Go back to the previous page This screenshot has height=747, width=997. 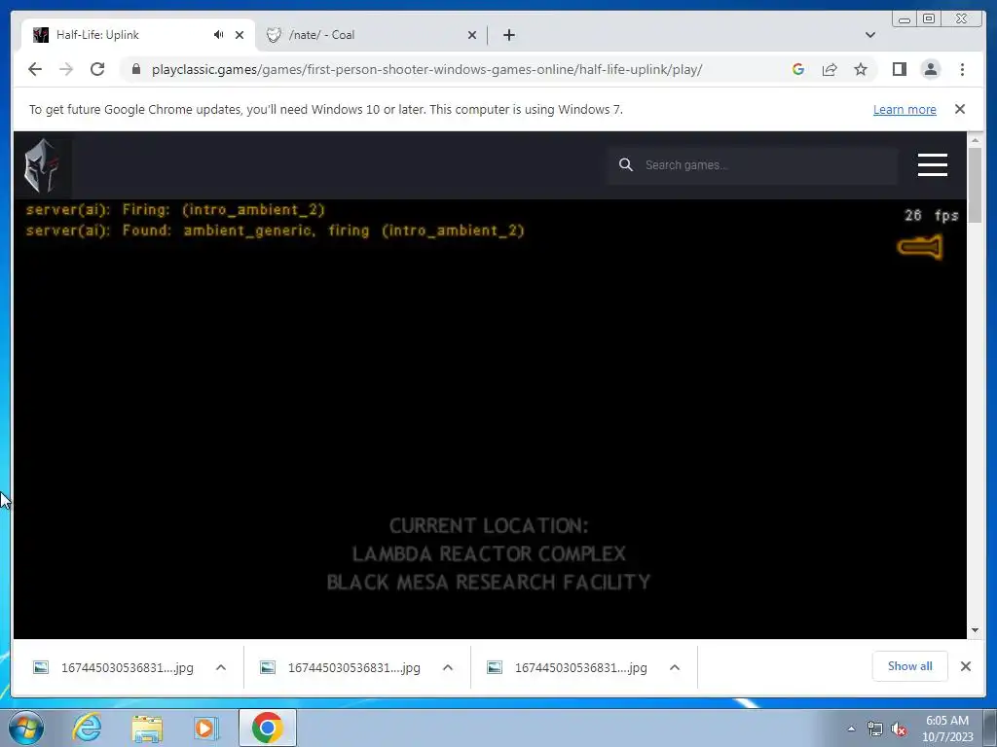(35, 69)
